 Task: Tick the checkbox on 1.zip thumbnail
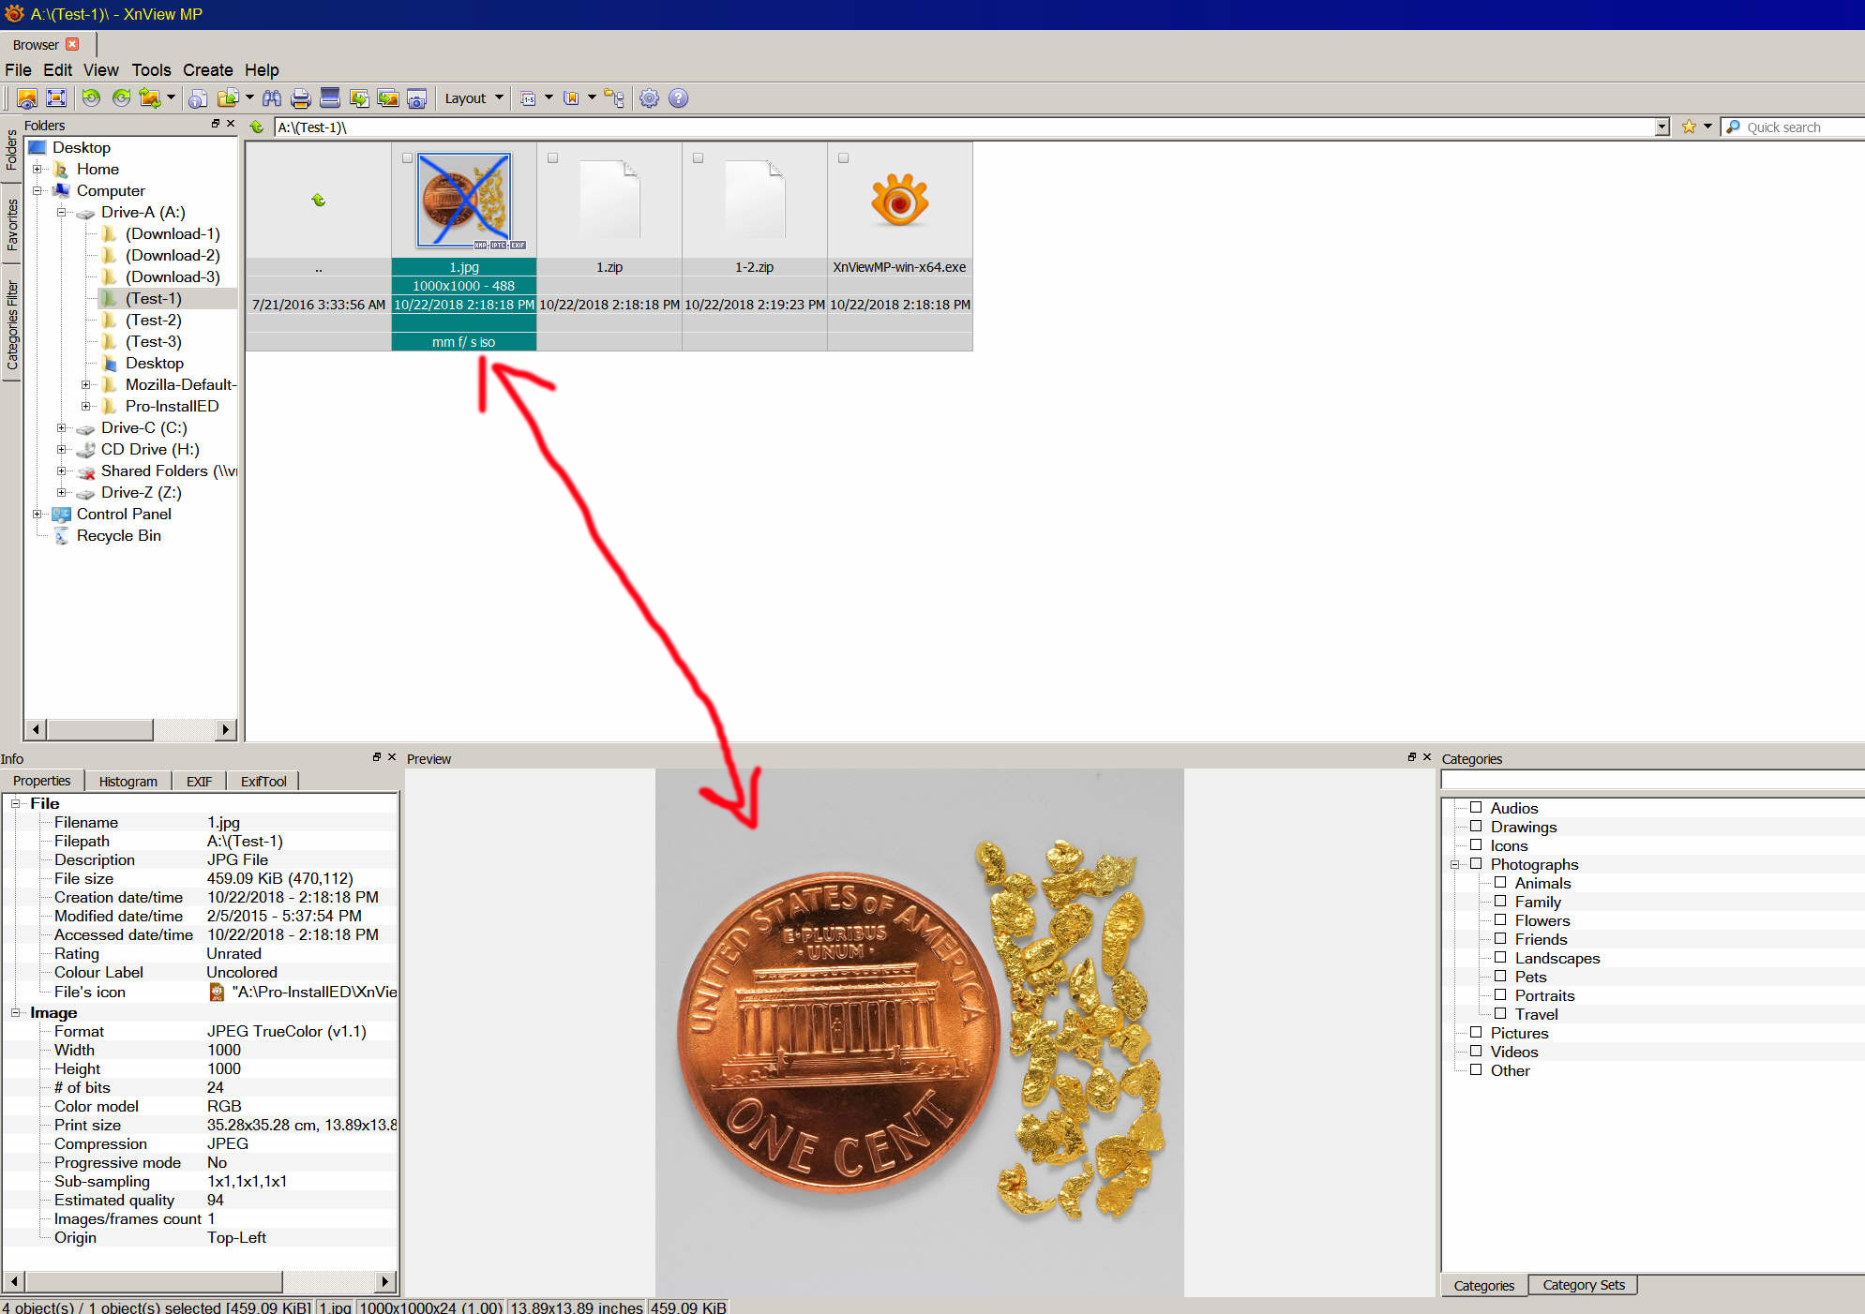tap(552, 158)
